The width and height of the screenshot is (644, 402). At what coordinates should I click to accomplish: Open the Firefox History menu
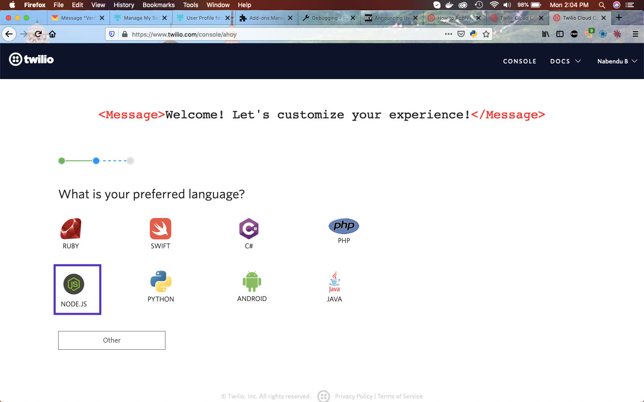[124, 5]
